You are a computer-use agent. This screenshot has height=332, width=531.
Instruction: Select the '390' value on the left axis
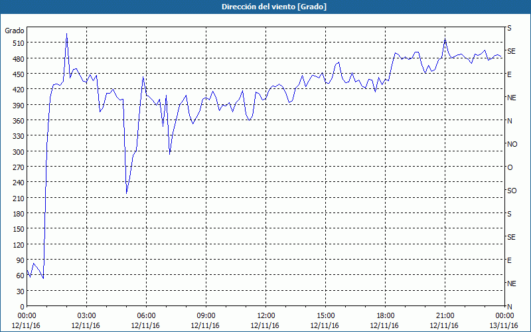coord(19,106)
